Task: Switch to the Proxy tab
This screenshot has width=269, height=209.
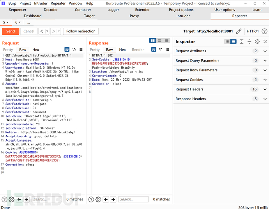Action: pyautogui.click(x=134, y=16)
